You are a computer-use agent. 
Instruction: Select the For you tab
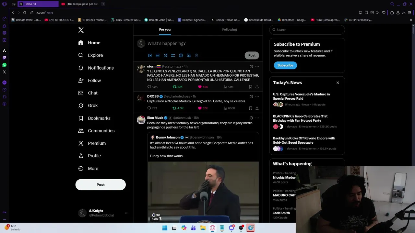165,29
